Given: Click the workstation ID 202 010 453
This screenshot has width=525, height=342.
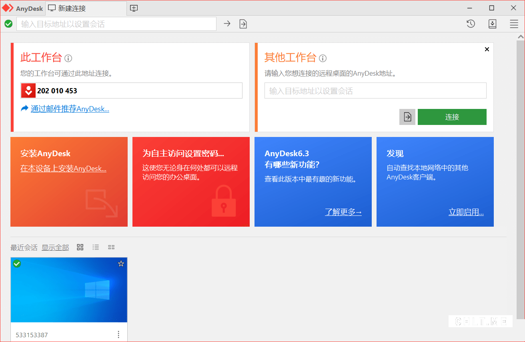Looking at the screenshot, I should pos(57,91).
